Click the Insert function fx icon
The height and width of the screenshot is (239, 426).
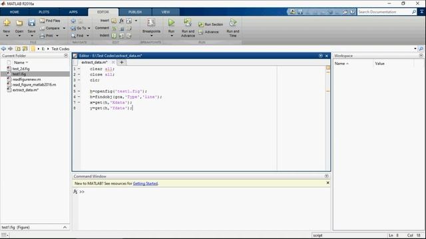[121, 21]
